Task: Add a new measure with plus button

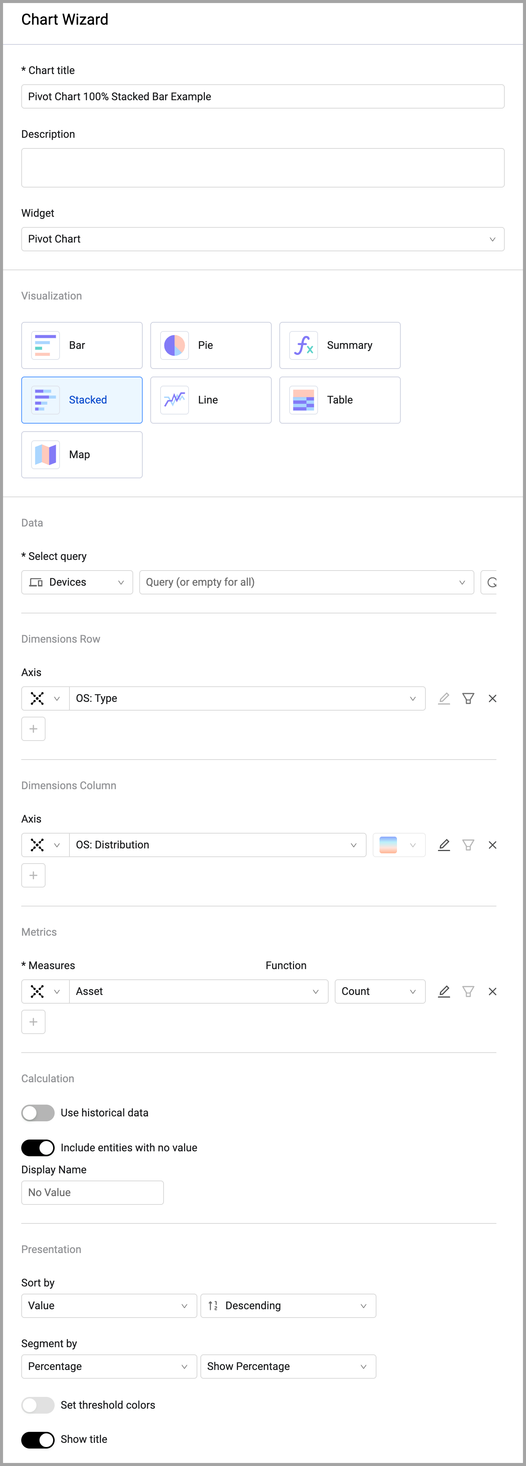Action: [x=33, y=1022]
